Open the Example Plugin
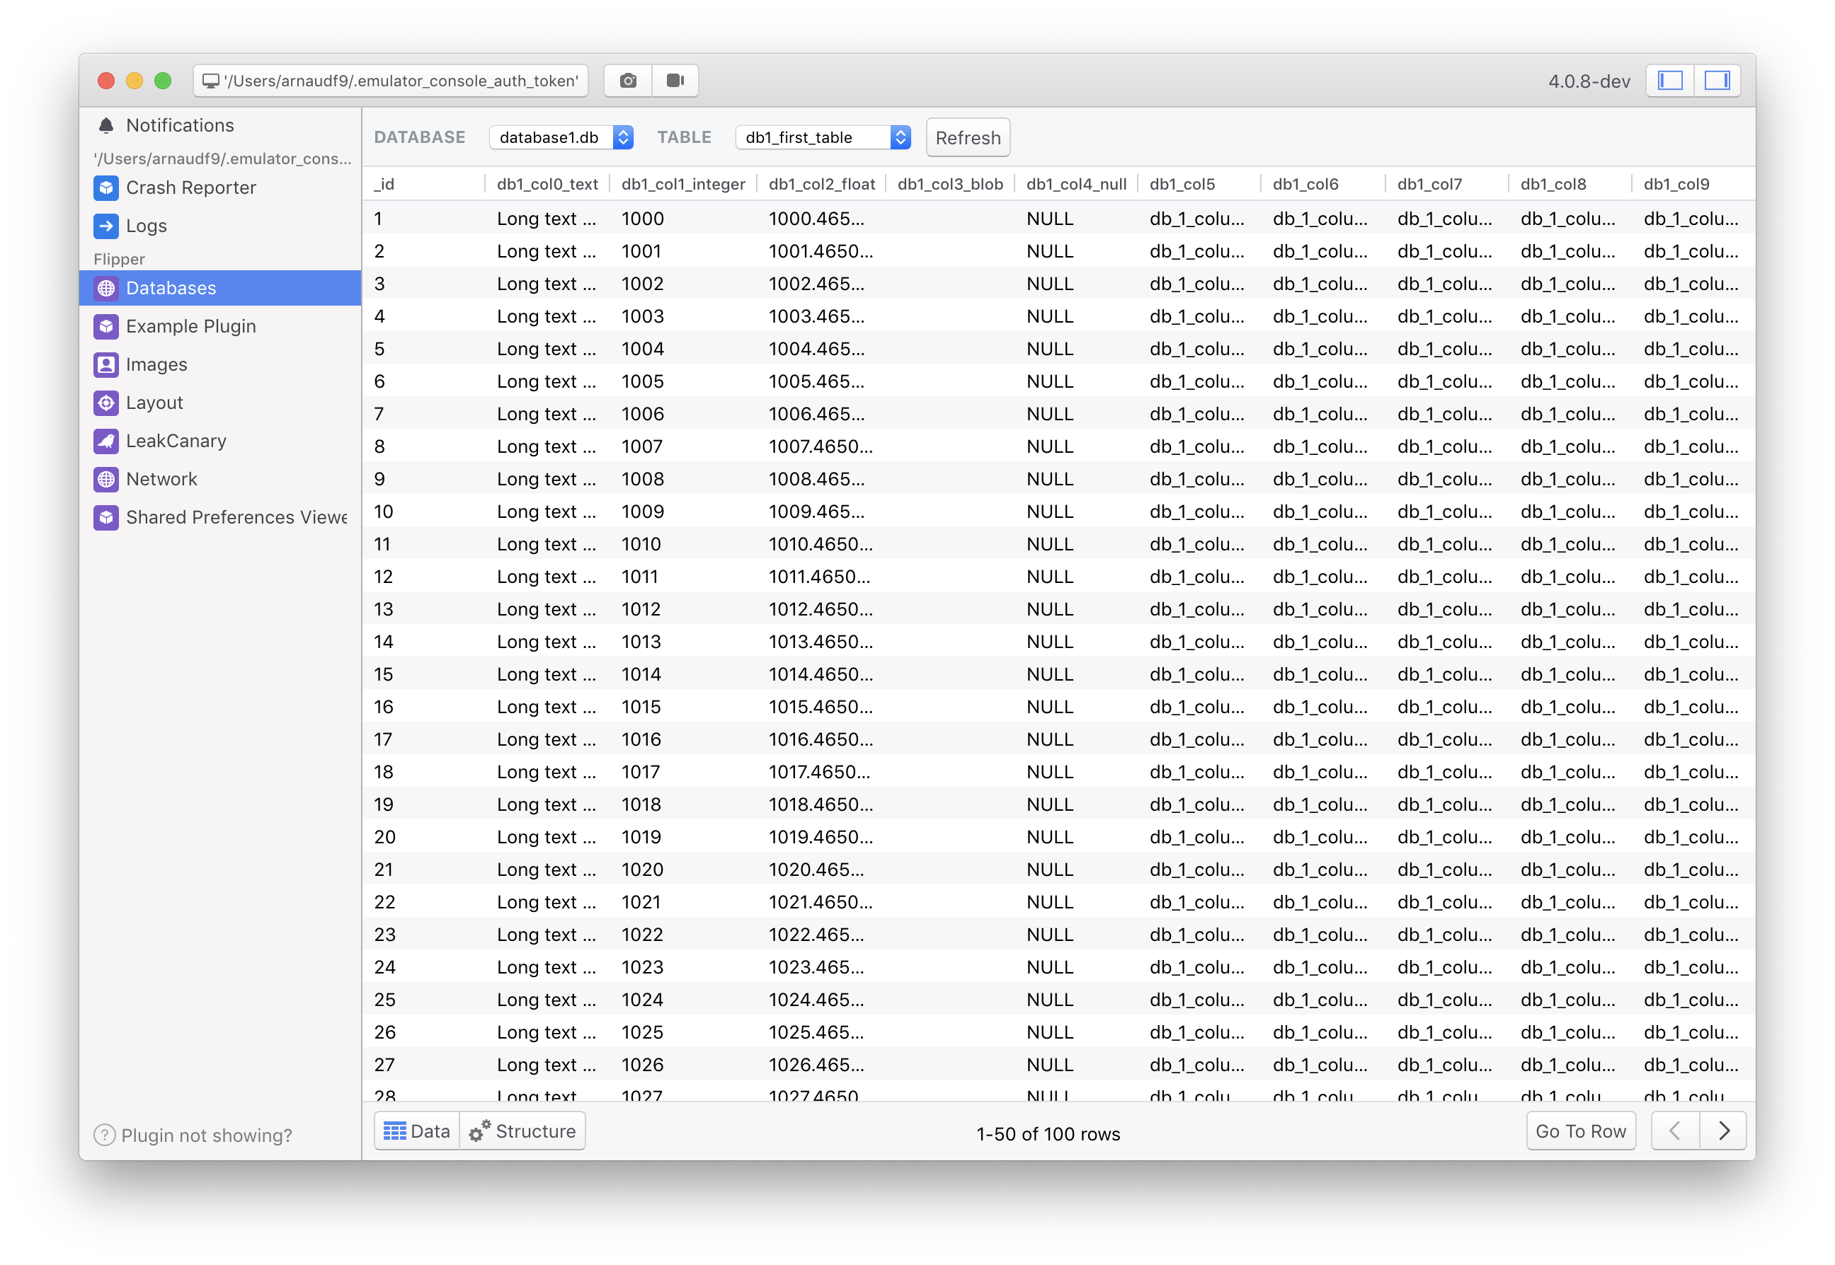The image size is (1835, 1265). 190,325
